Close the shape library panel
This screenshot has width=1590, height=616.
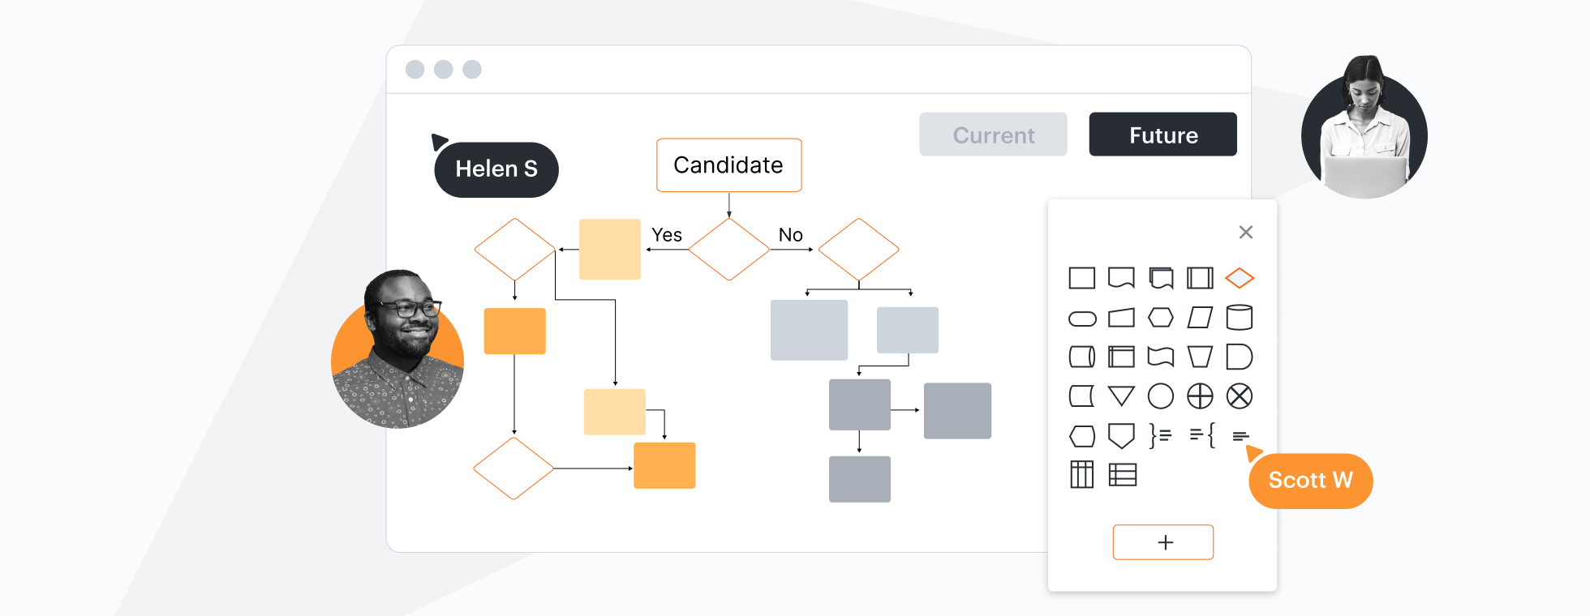pos(1246,233)
